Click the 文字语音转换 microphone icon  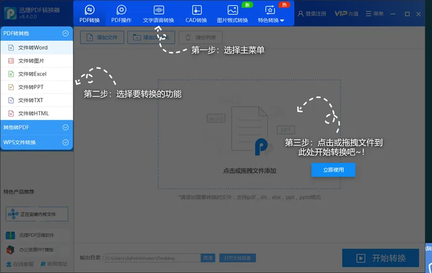pos(158,10)
